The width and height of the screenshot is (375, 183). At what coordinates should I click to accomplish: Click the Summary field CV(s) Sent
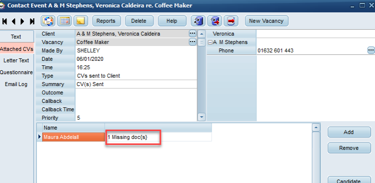pos(136,84)
